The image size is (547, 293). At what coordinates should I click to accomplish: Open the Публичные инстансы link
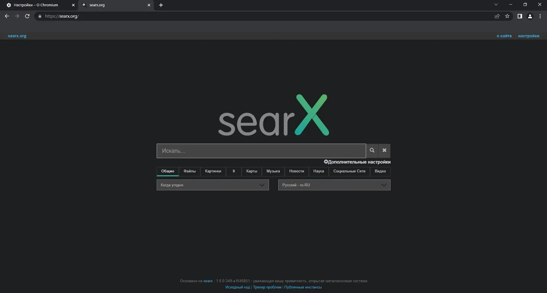click(x=303, y=287)
